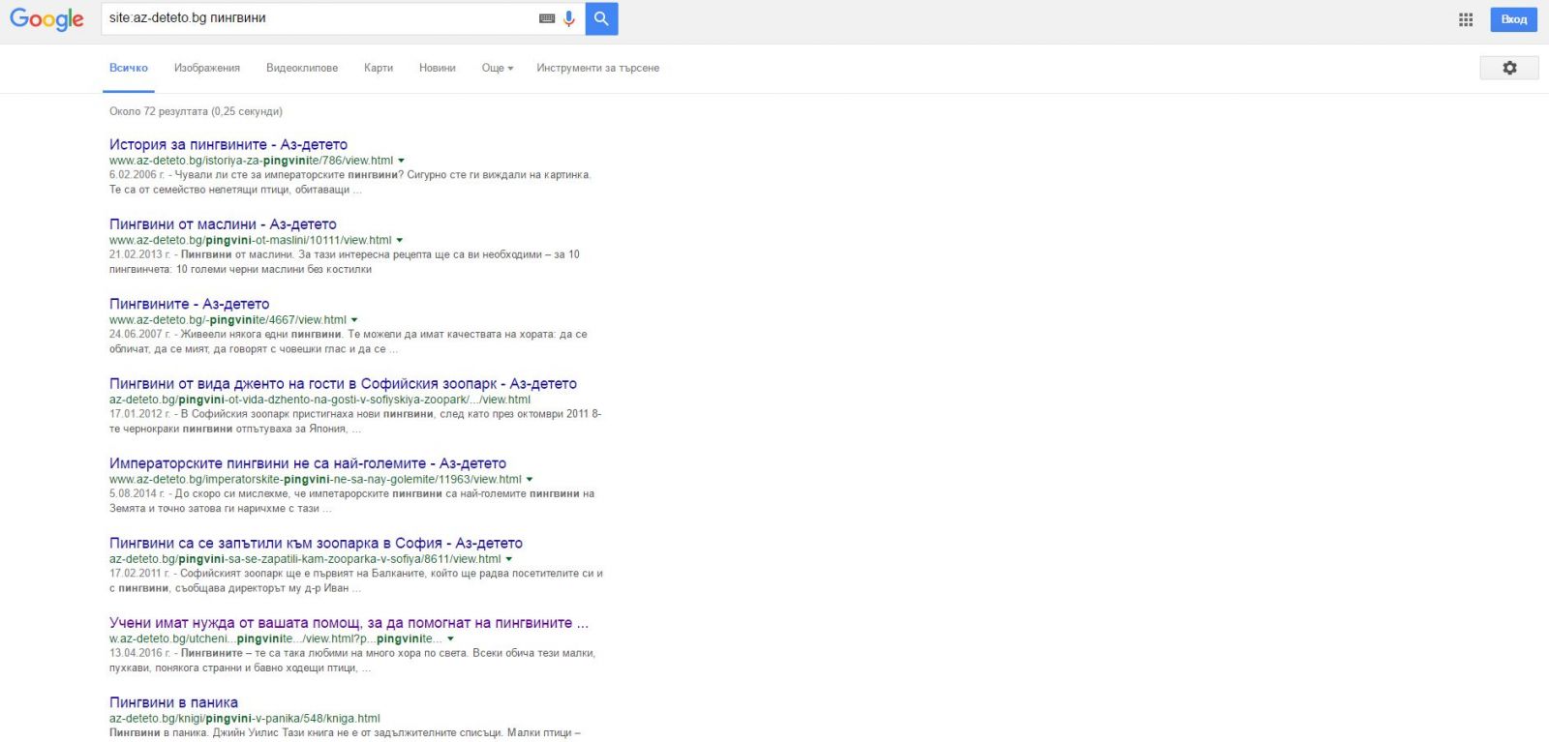Screen dimensions: 1549x742
Task: Click snippet dated 21.02.2013 about маслини recipe
Action: [345, 261]
